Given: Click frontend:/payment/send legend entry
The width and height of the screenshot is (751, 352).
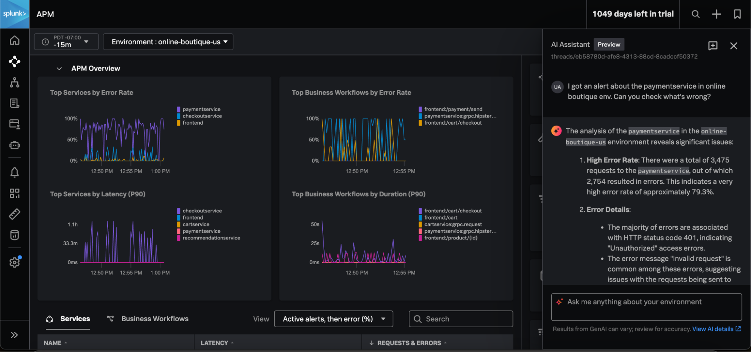Looking at the screenshot, I should [453, 109].
